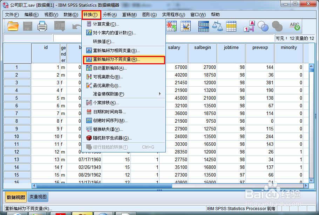Image resolution: width=319 pixels, height=215 pixels.
Task: Open the 文件(F) menu
Action: [x=12, y=15]
